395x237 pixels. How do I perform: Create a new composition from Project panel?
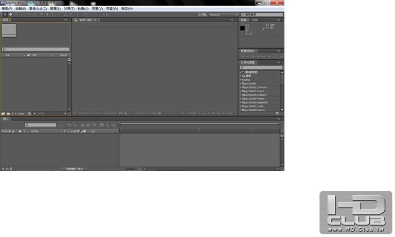14,113
